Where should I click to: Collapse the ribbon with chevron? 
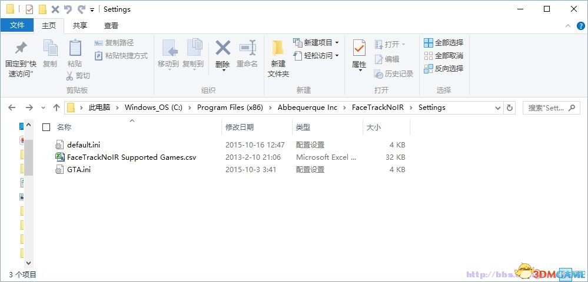pyautogui.click(x=568, y=26)
